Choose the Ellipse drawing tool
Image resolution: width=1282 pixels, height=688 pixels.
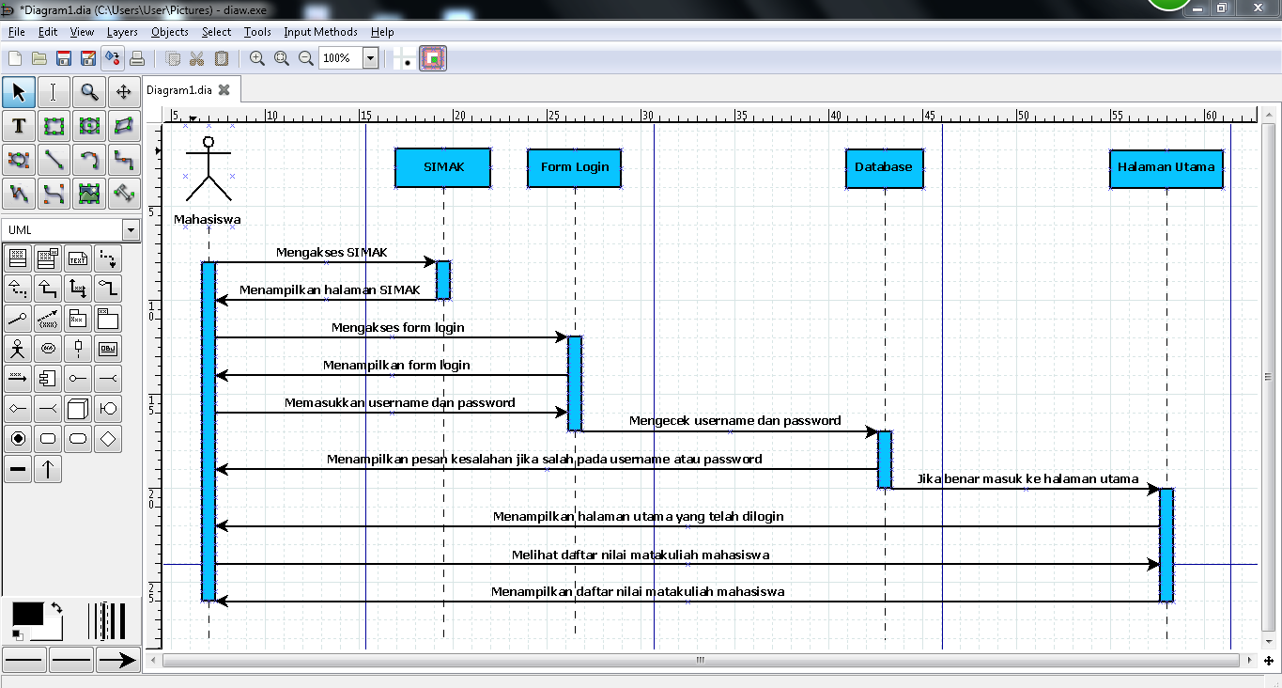click(89, 125)
